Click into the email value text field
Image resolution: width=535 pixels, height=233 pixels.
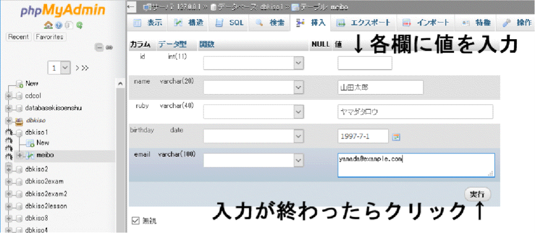click(x=416, y=165)
